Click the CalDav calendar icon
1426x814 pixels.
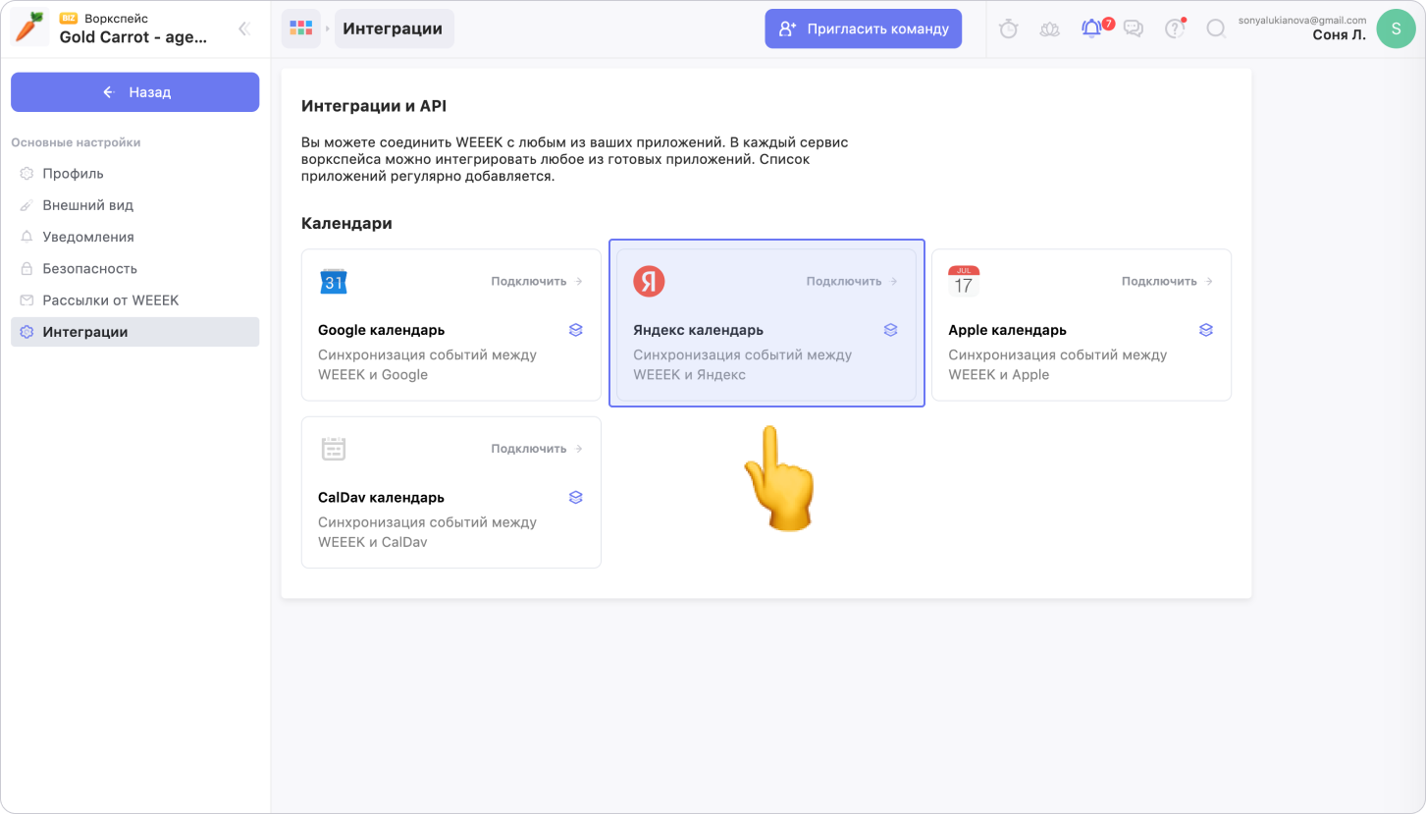pyautogui.click(x=334, y=449)
